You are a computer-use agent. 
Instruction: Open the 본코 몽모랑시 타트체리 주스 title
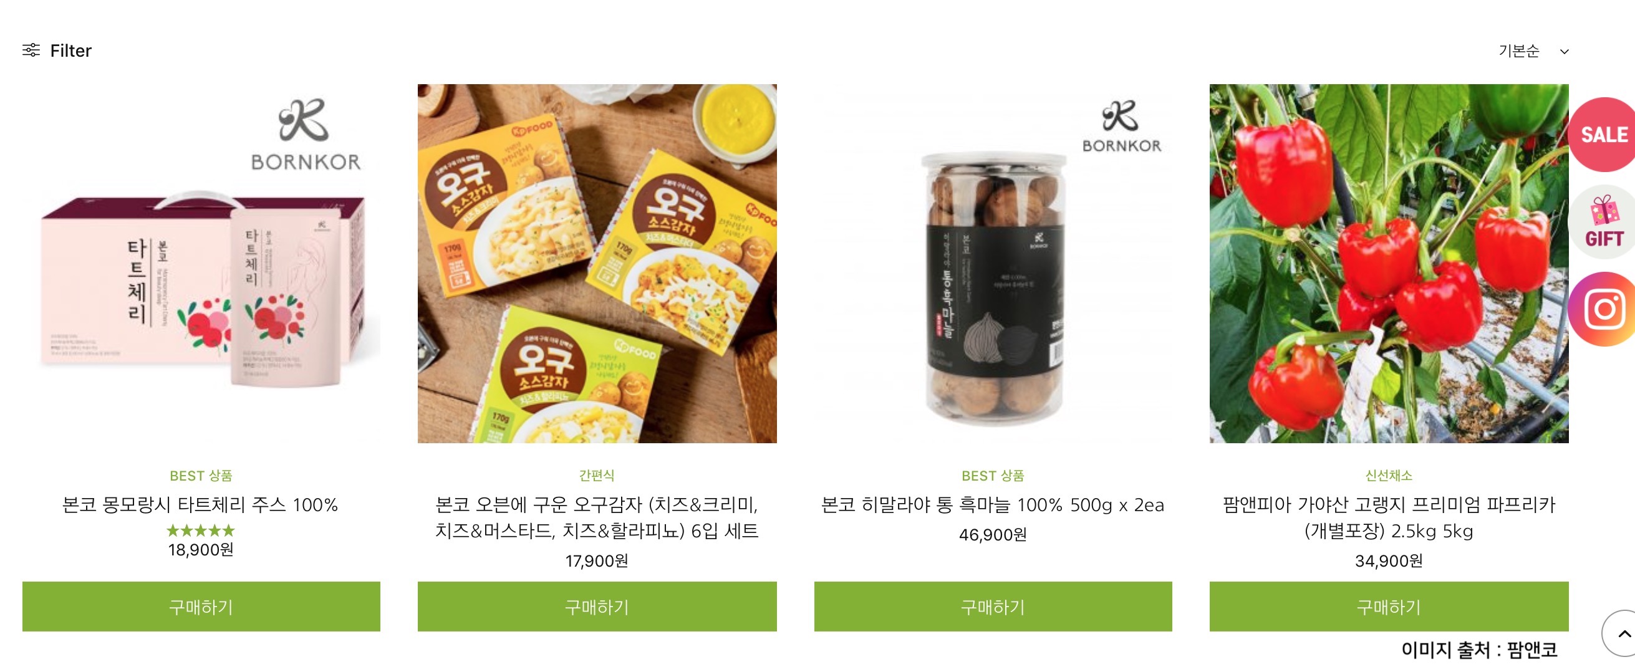(201, 504)
